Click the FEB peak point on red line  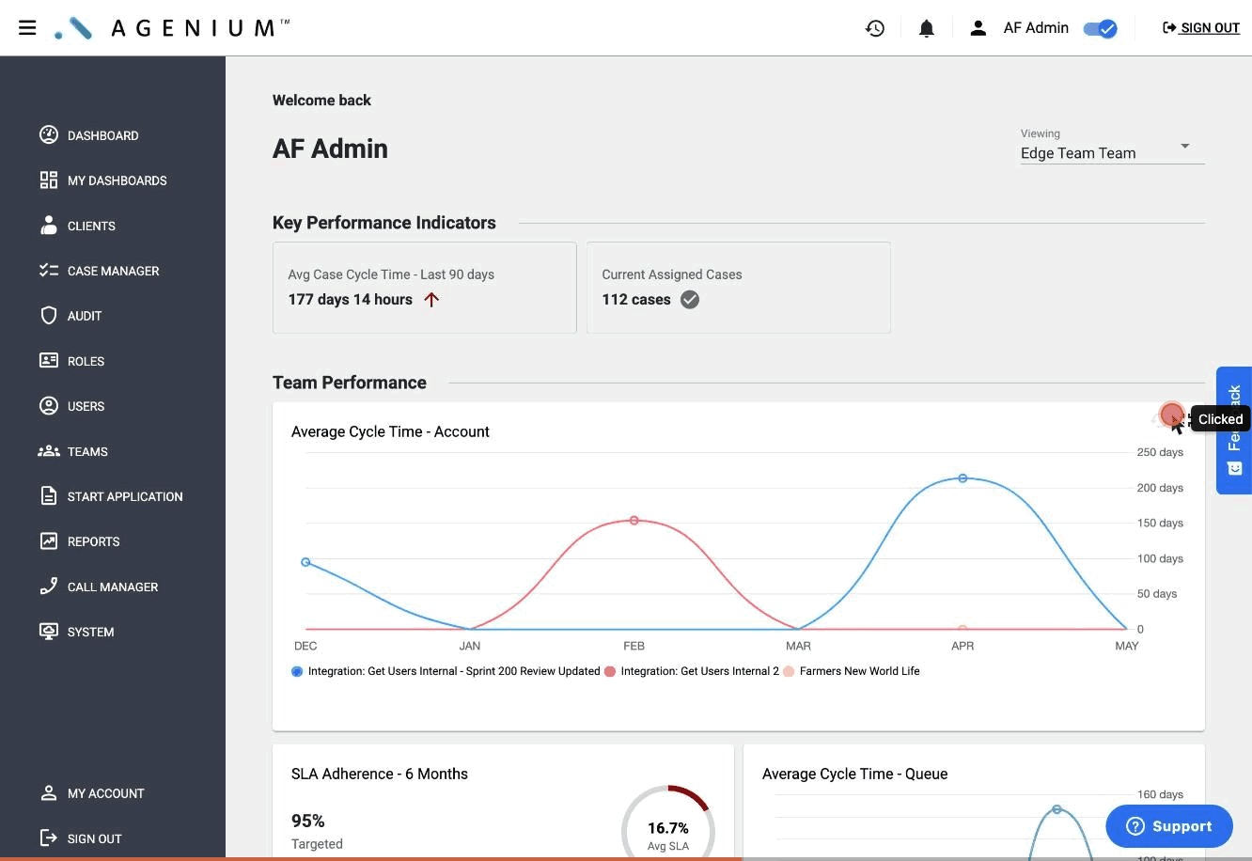point(634,521)
